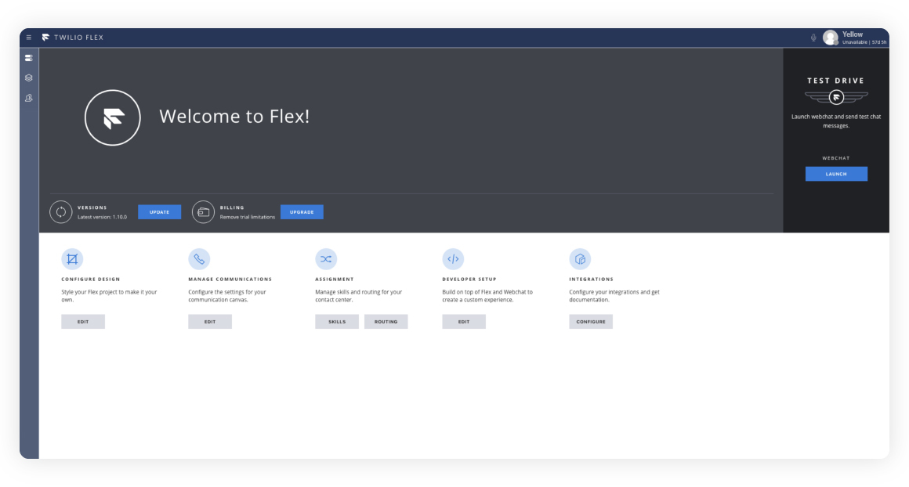Click the blue Update button
This screenshot has height=487, width=909.
tap(159, 212)
